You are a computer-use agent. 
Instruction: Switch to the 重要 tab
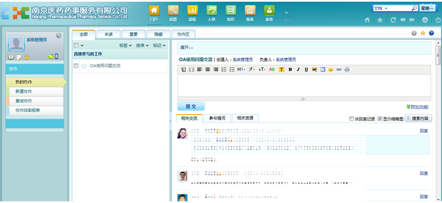pos(133,34)
